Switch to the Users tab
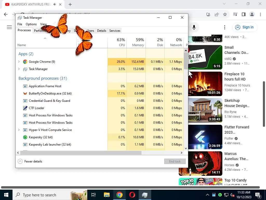This screenshot has height=200, width=266. tap(90, 31)
